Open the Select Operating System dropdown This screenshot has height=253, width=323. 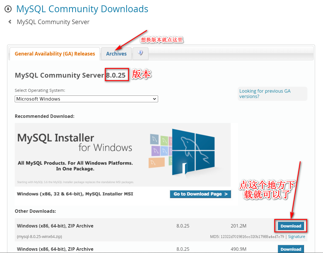pyautogui.click(x=86, y=99)
